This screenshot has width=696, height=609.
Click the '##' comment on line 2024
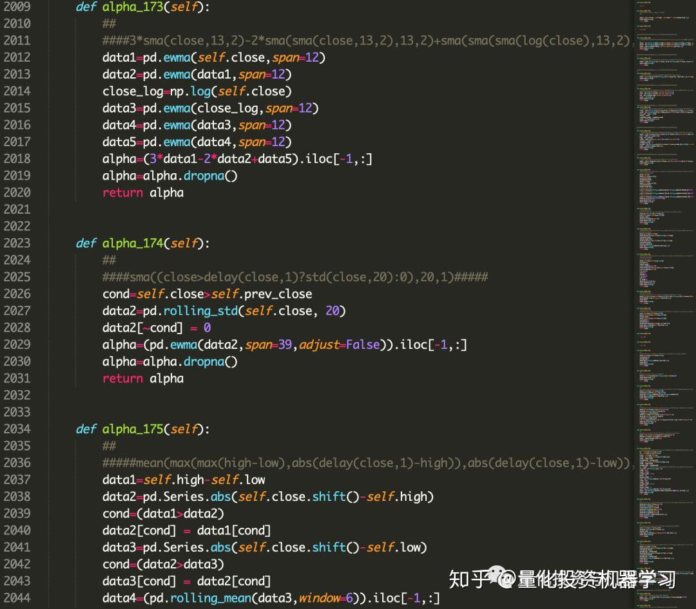(109, 260)
